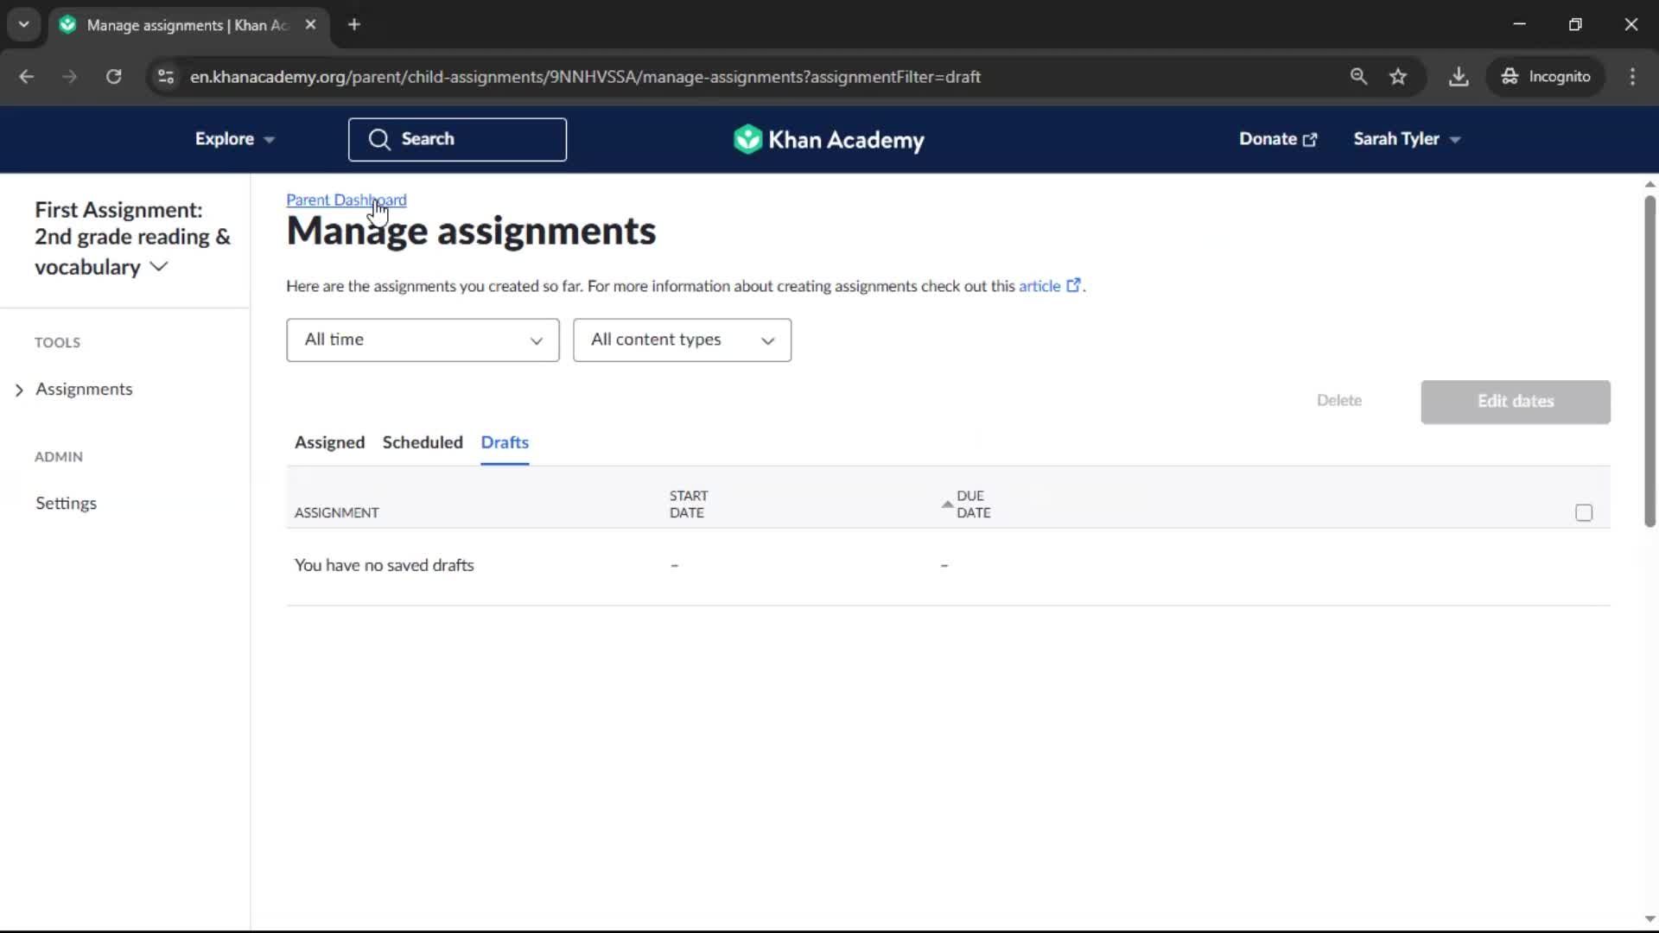Image resolution: width=1659 pixels, height=933 pixels.
Task: Click the scrollbar down arrow
Action: (1649, 919)
